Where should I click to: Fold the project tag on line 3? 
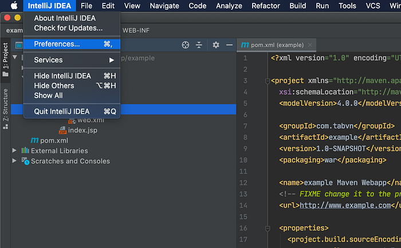(x=267, y=81)
